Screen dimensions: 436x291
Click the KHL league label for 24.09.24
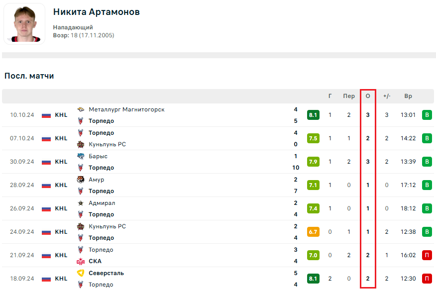pos(61,232)
